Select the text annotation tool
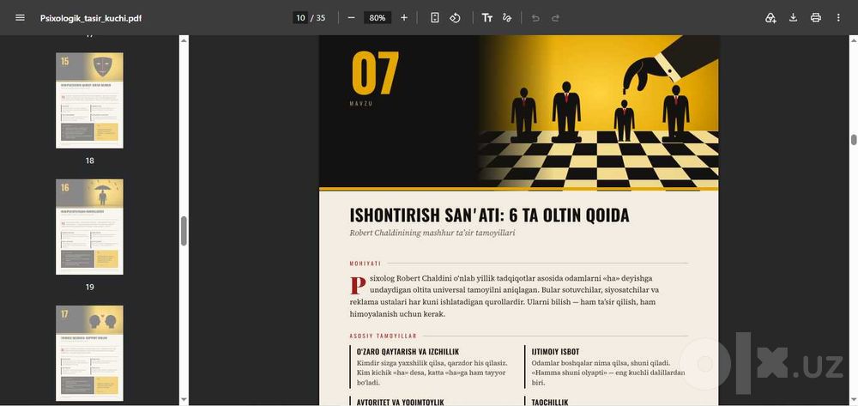 coord(487,17)
